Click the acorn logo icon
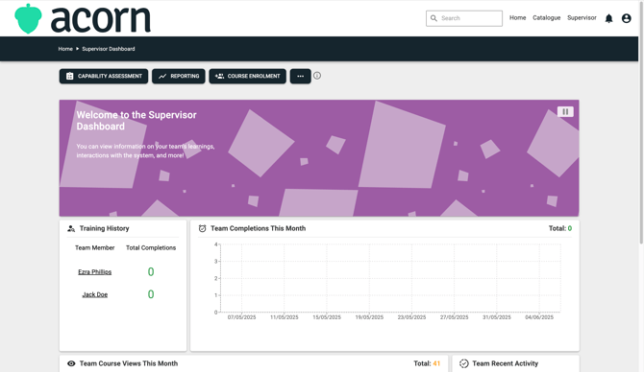This screenshot has width=644, height=372. tap(28, 18)
